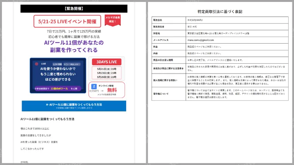This screenshot has height=165, width=294.
Task: Click the 個人情報に関する取扱い row label
Action: tap(165, 80)
